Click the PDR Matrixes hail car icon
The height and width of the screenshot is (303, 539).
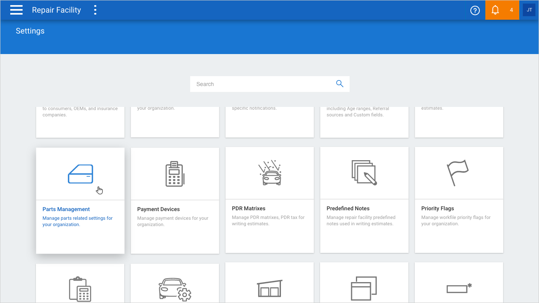[269, 173]
